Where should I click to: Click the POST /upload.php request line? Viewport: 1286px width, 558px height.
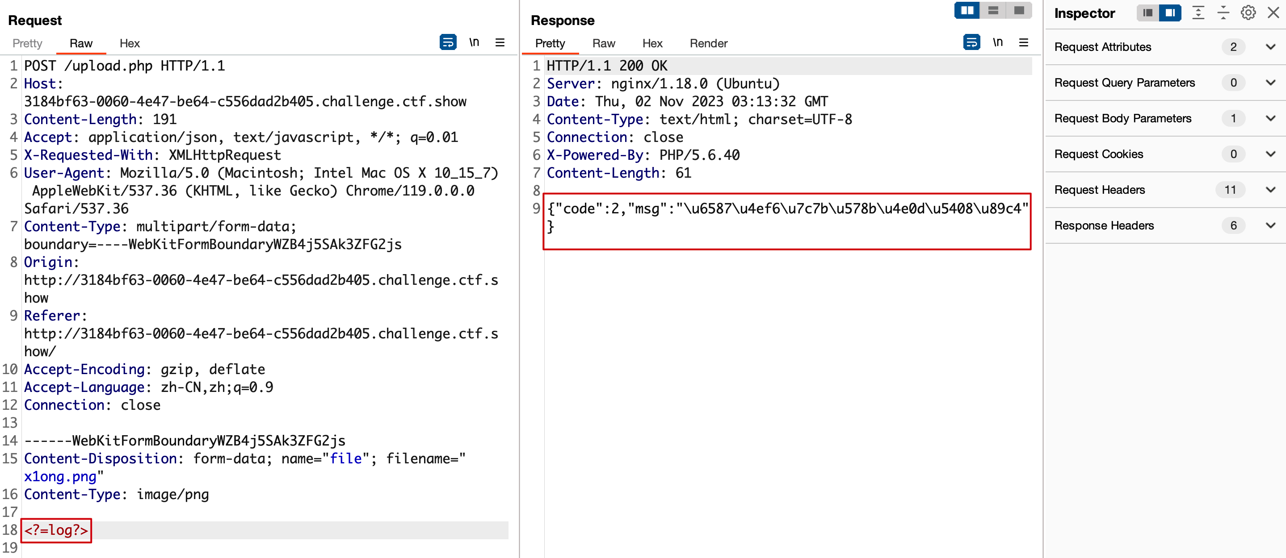124,66
